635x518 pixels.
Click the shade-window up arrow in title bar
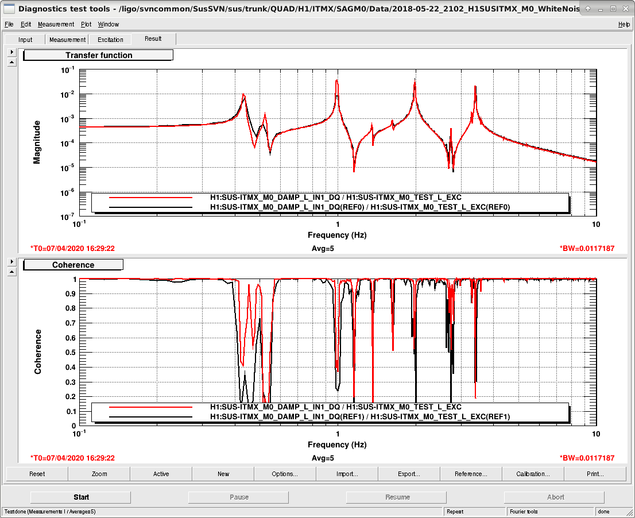(587, 9)
